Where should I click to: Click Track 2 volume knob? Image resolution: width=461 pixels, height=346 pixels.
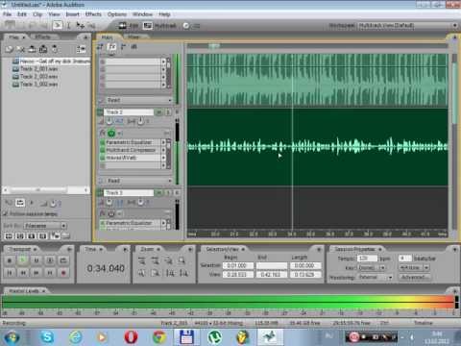coord(109,121)
